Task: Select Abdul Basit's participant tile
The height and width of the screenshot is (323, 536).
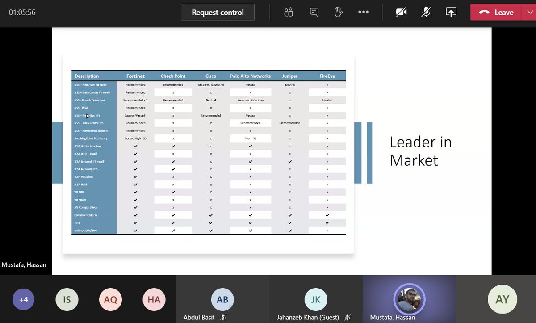Action: pyautogui.click(x=222, y=299)
